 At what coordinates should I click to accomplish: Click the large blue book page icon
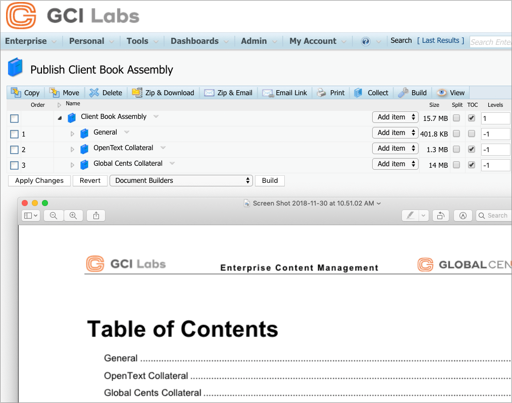click(15, 67)
